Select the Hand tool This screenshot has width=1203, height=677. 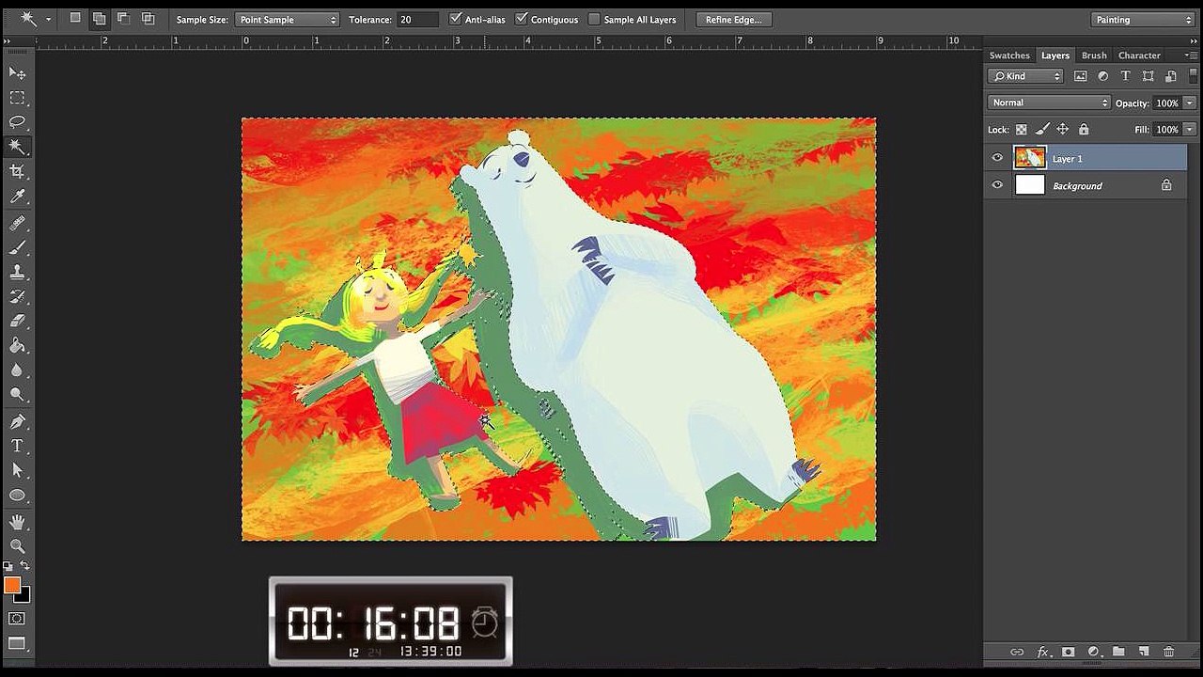(x=17, y=521)
